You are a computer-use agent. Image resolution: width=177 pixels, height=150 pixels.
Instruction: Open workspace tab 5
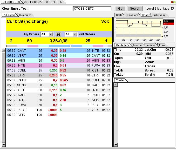(61, 2)
